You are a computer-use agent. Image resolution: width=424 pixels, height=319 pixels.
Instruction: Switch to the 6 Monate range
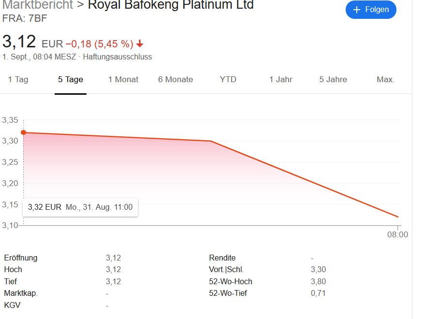click(175, 80)
